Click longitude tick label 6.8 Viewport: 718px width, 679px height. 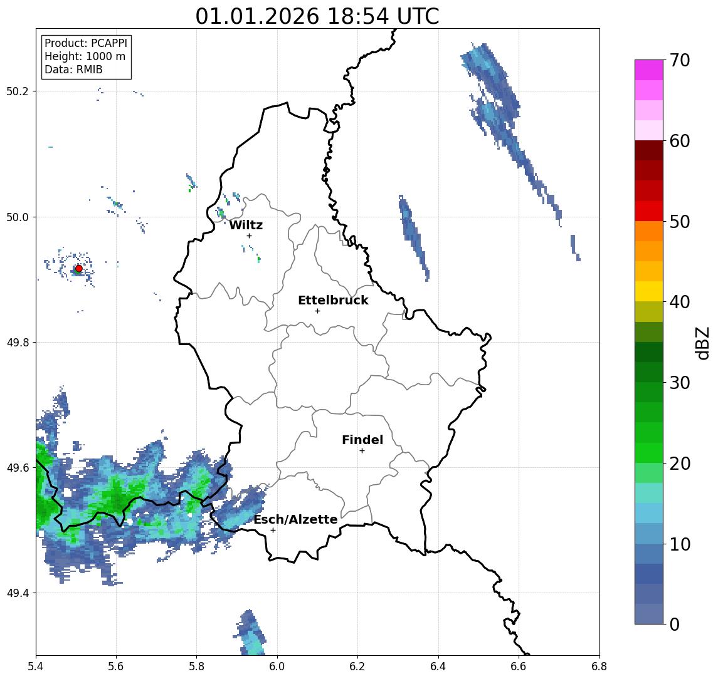pyautogui.click(x=599, y=666)
